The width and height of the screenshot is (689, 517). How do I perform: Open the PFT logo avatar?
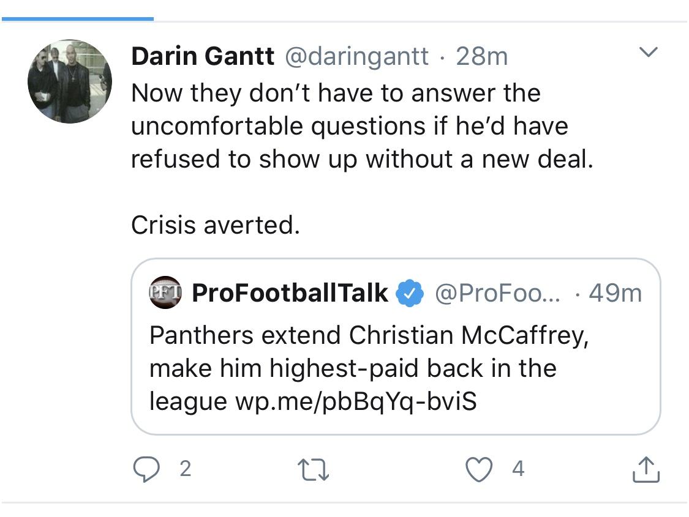[x=165, y=292]
